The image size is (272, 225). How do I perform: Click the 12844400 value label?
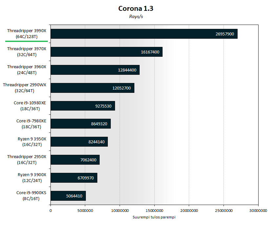tap(127, 70)
